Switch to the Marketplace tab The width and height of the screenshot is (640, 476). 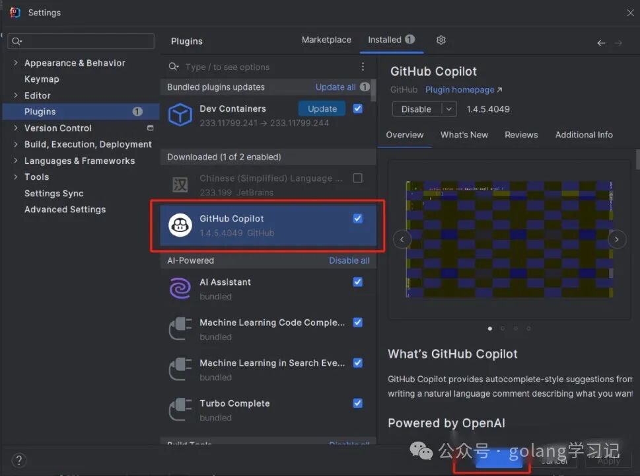pos(326,40)
